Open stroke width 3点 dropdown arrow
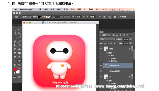 [61, 17]
